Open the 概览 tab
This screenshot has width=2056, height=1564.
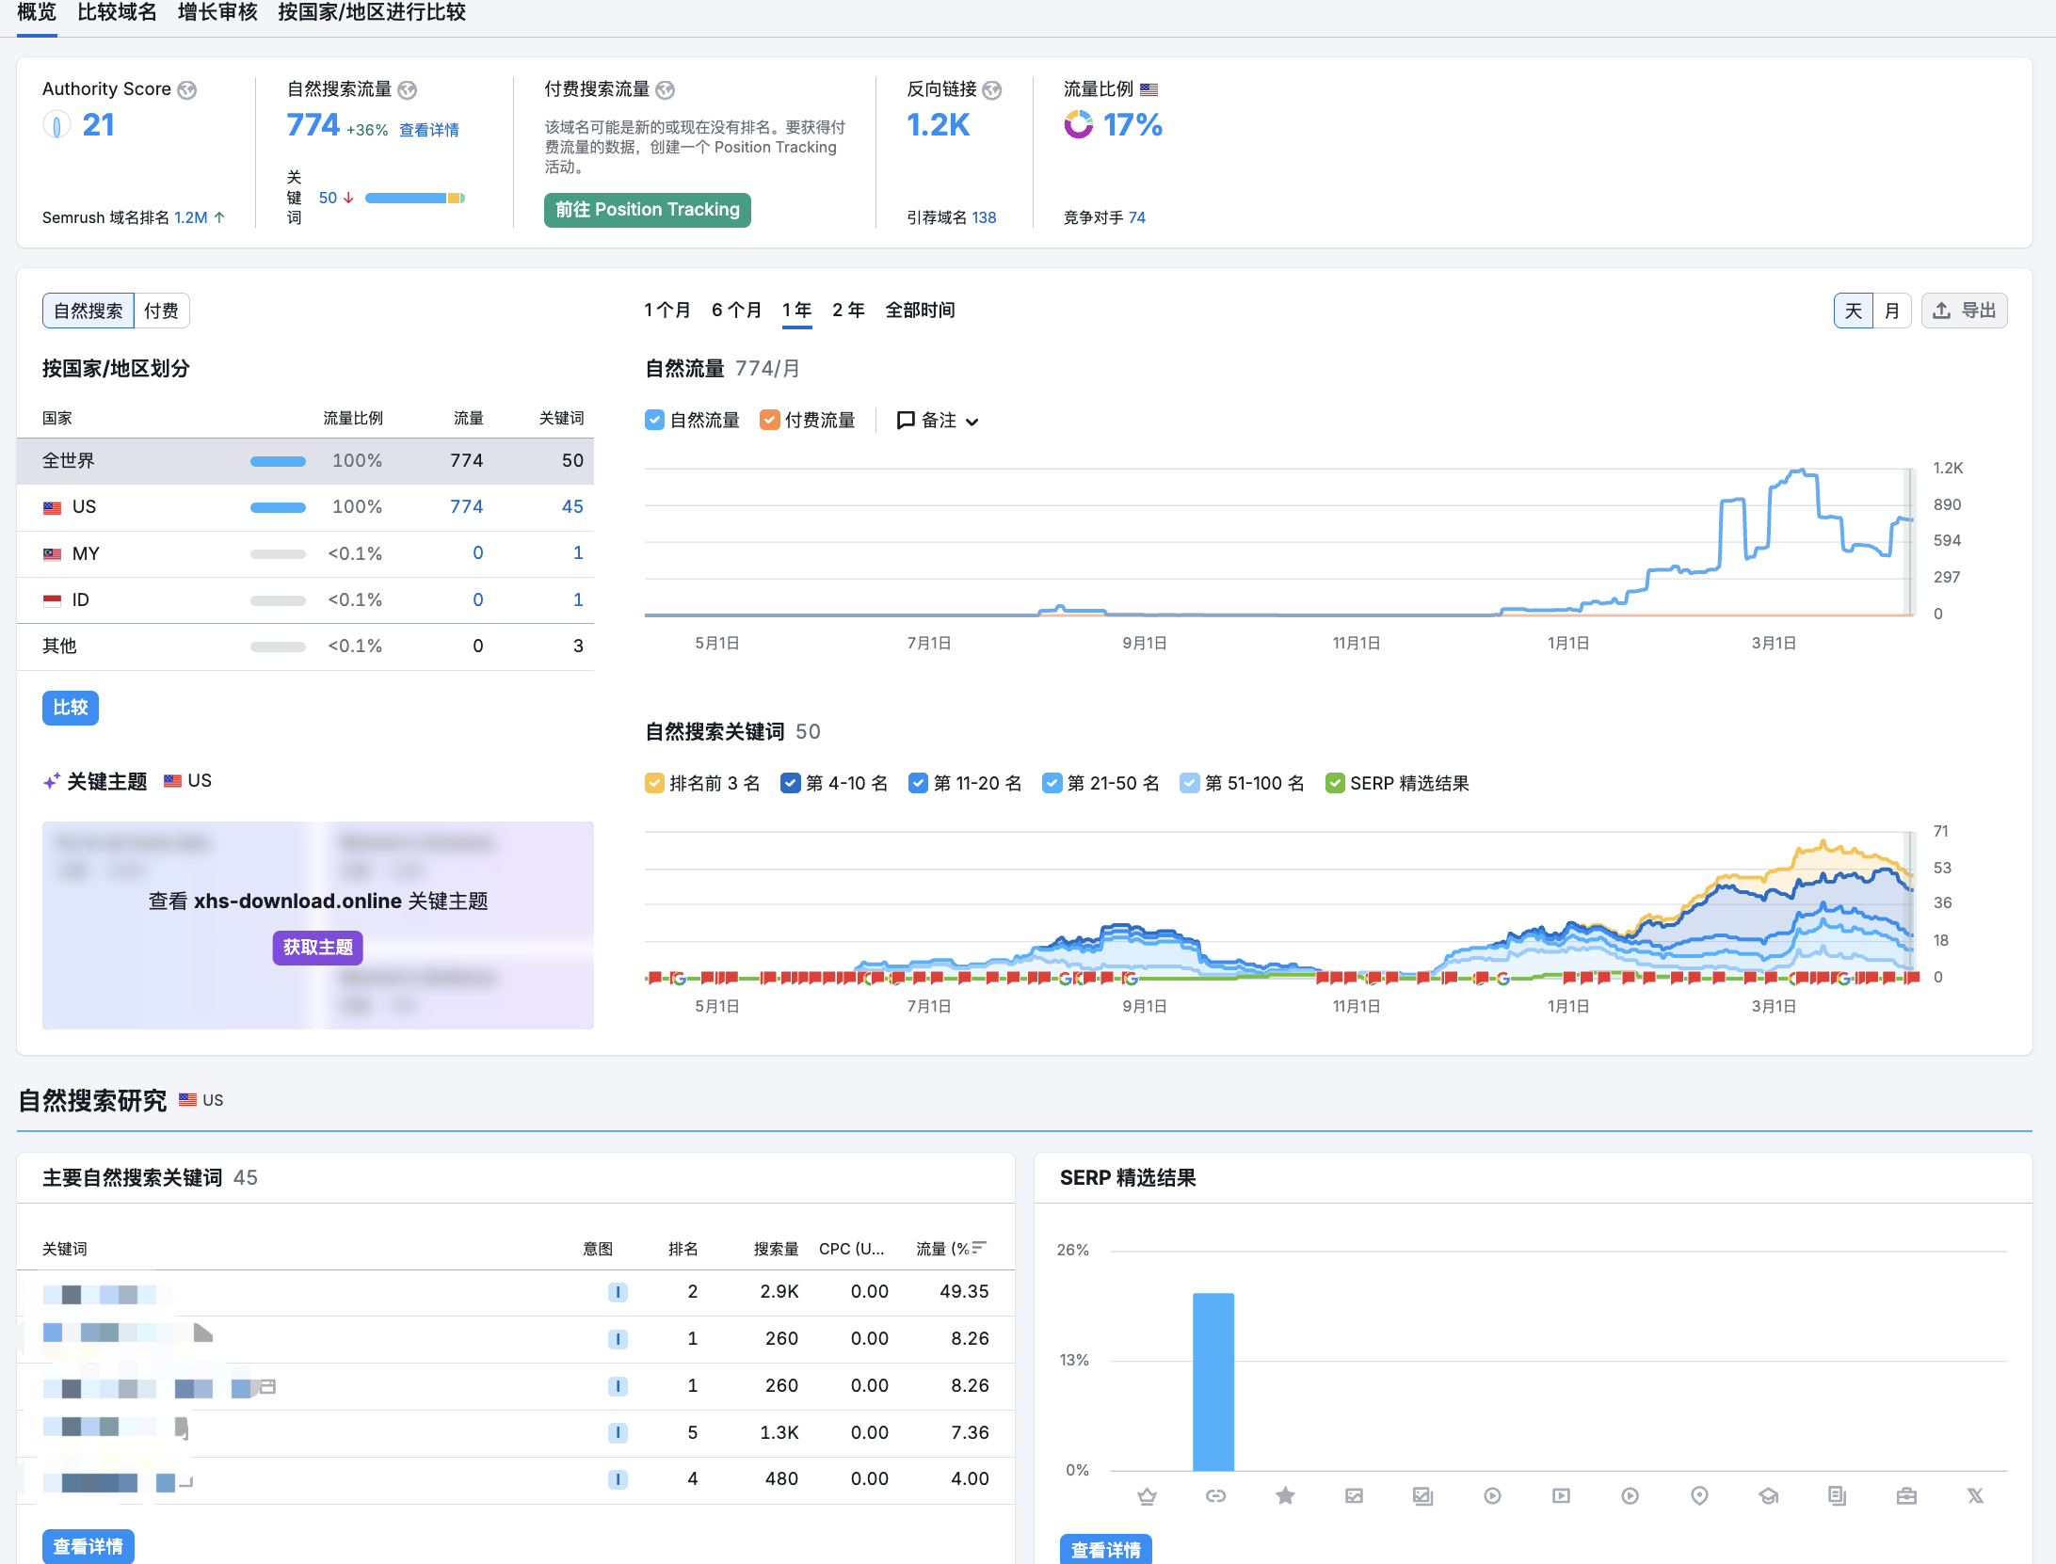(x=37, y=13)
